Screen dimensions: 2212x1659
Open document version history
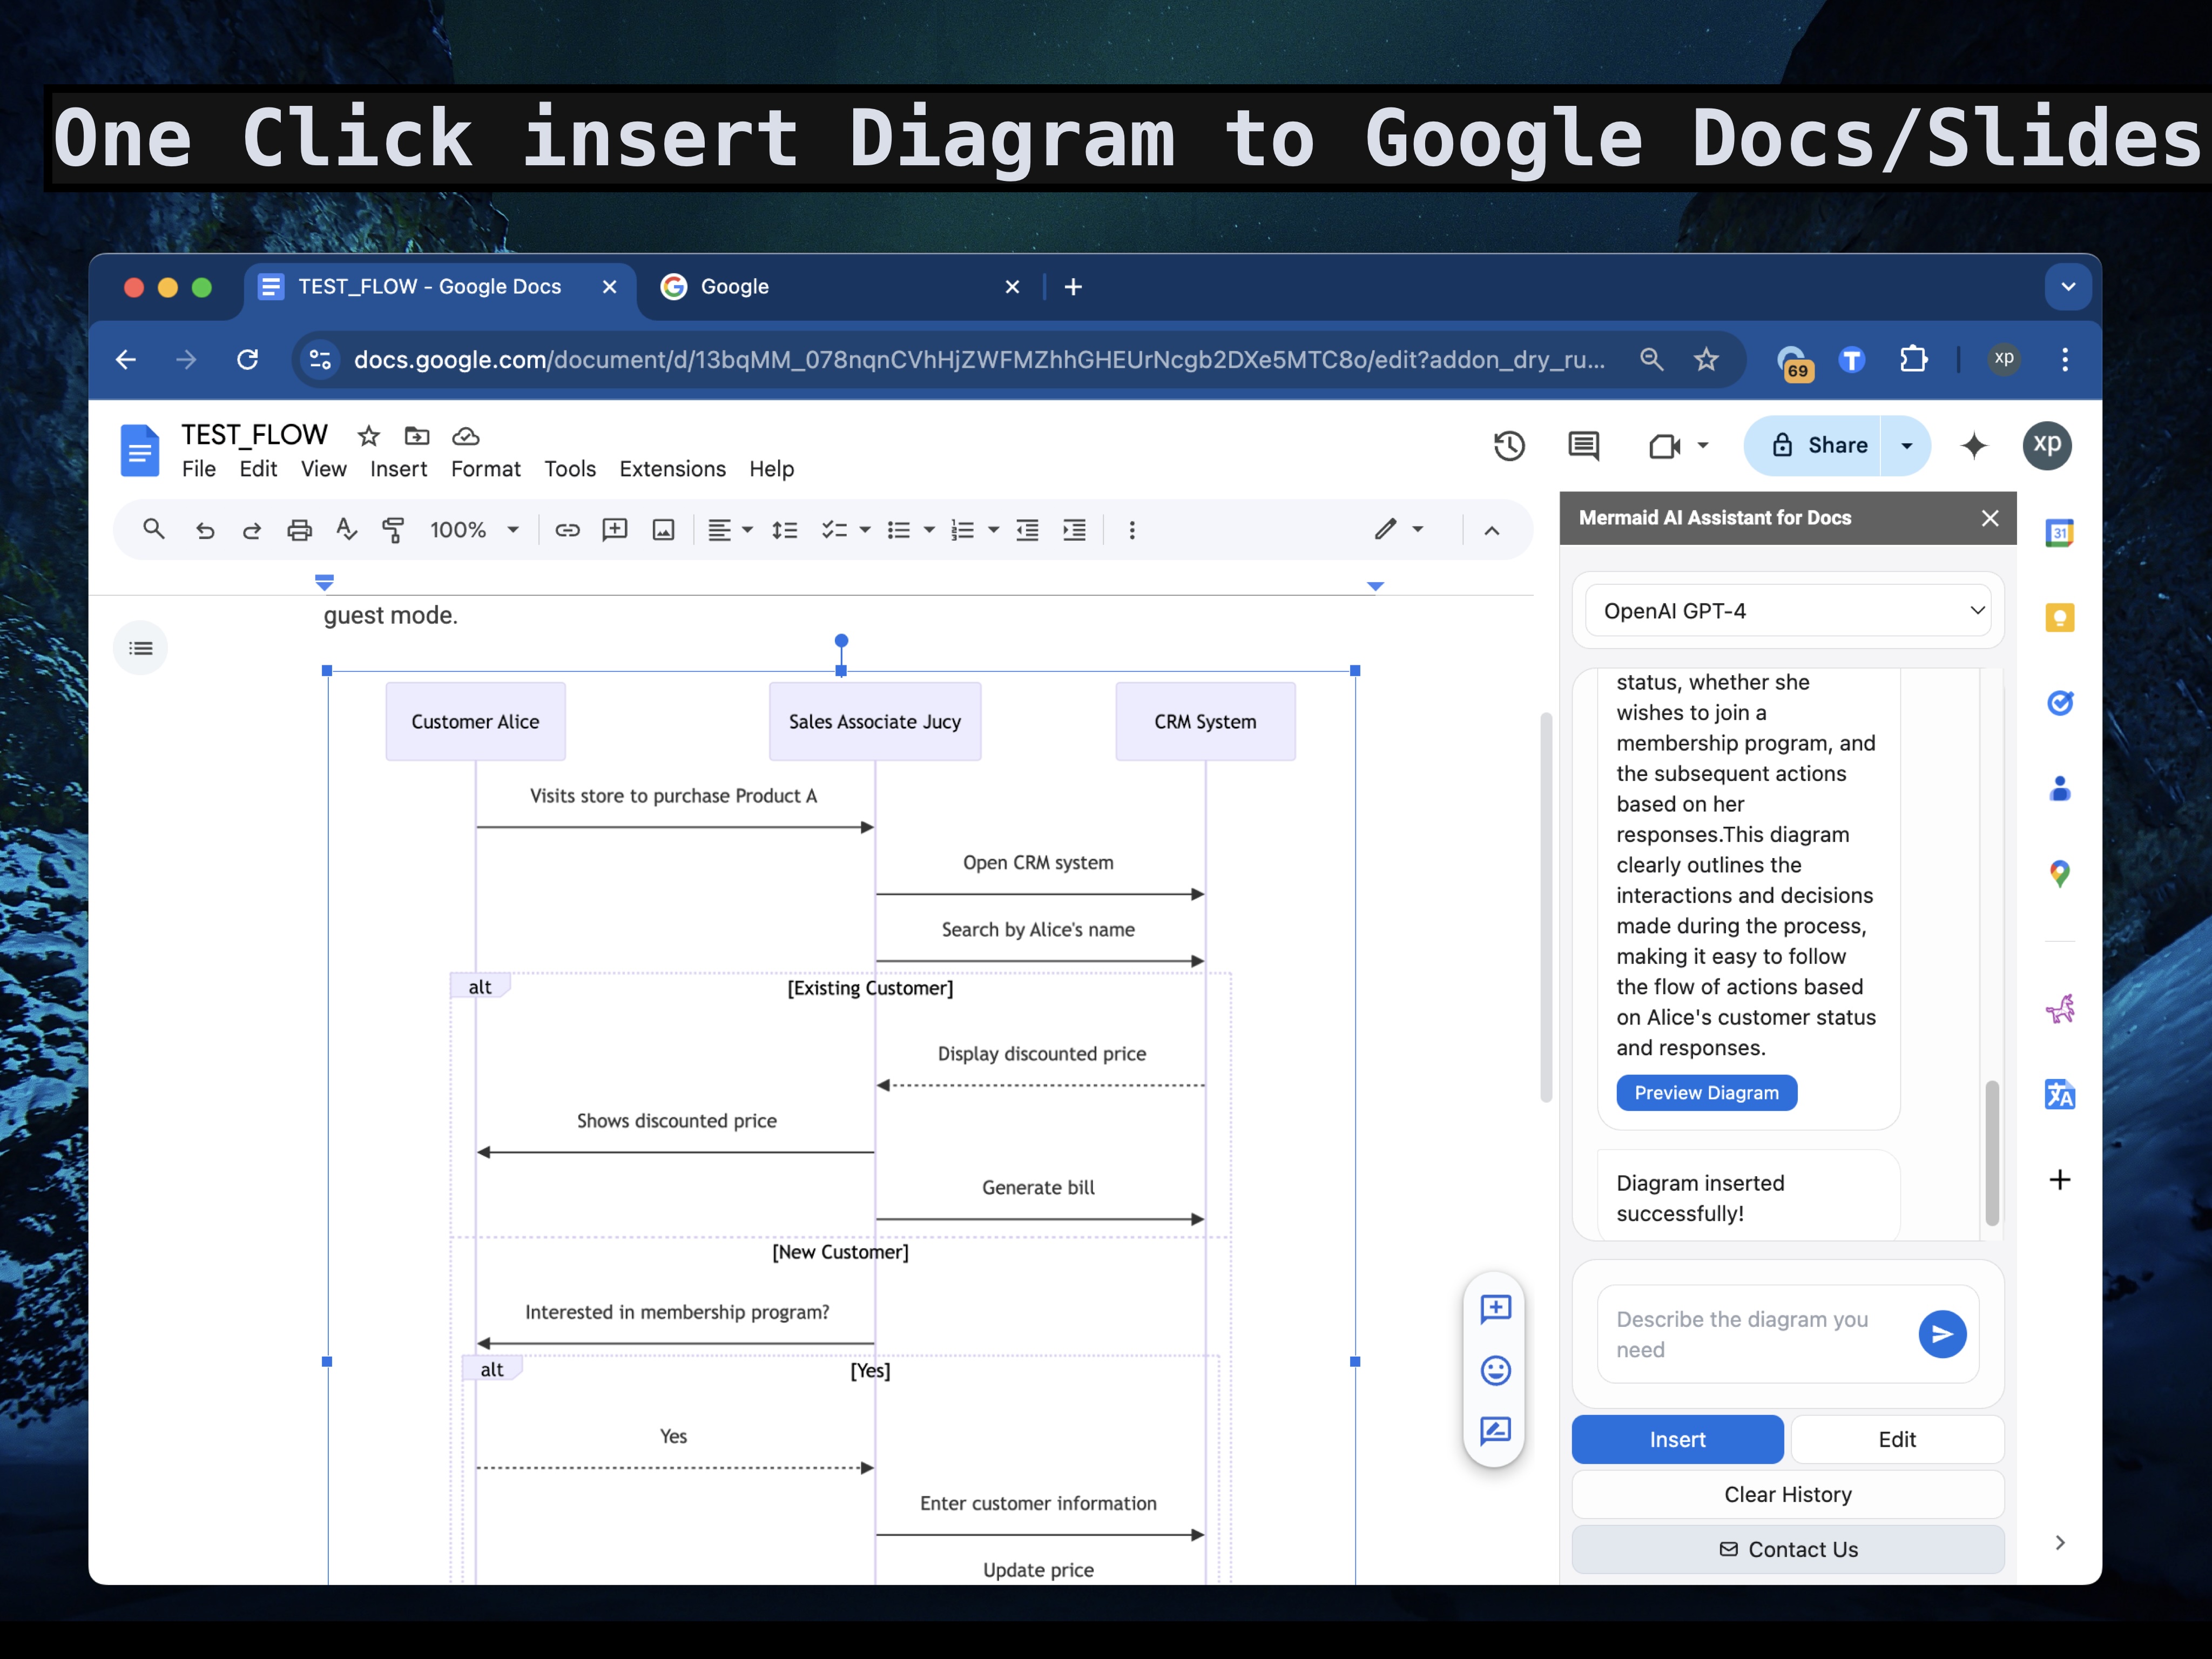[1509, 446]
